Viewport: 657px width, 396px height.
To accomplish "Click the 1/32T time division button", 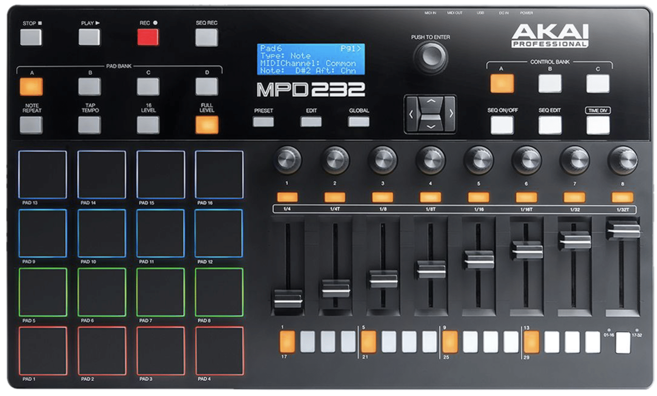I will (x=622, y=197).
